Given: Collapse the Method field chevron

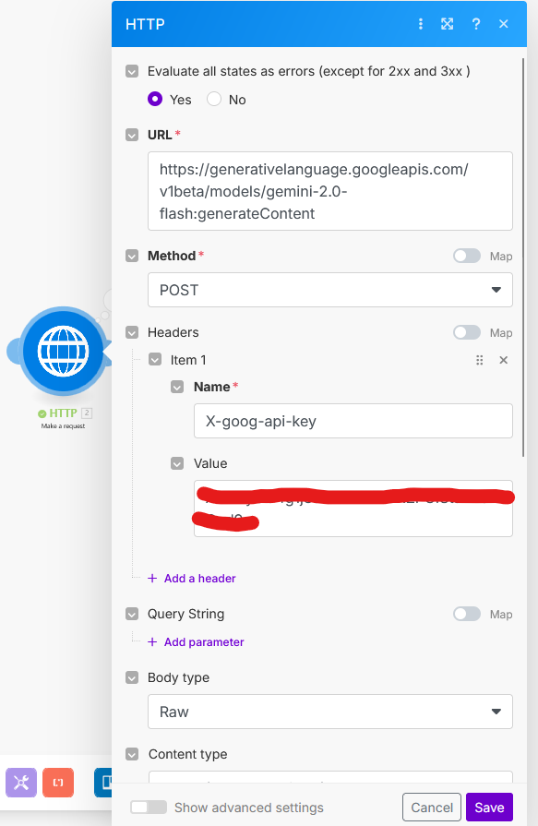Looking at the screenshot, I should [x=132, y=256].
